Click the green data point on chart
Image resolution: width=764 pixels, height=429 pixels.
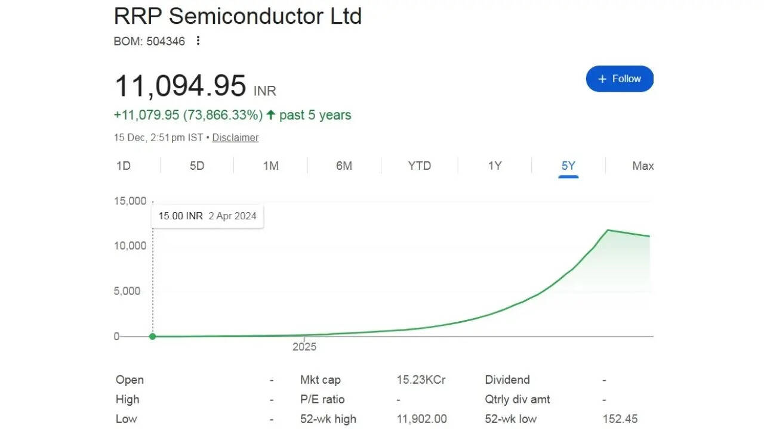[x=153, y=337]
